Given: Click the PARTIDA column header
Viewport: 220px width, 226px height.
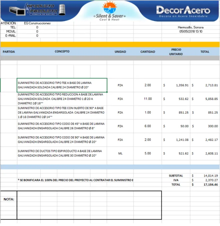Looking at the screenshot, I should [9, 52].
